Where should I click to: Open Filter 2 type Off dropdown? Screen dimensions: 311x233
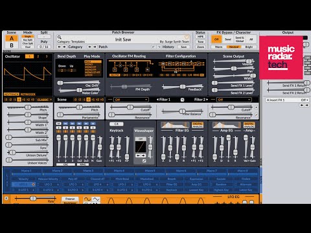coord(234,100)
